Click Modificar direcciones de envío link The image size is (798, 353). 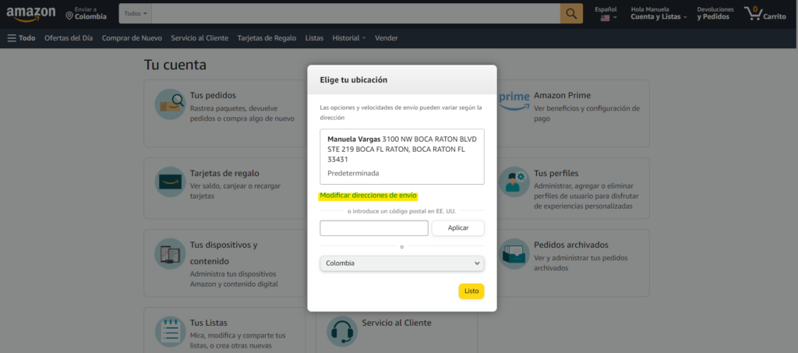[369, 196]
